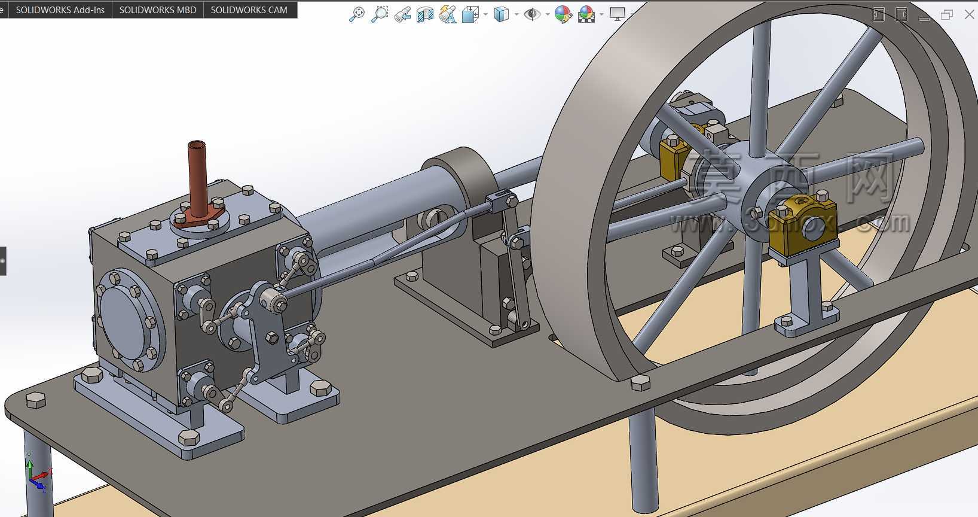Screen dimensions: 978x517
Task: Close the document window
Action: [970, 14]
